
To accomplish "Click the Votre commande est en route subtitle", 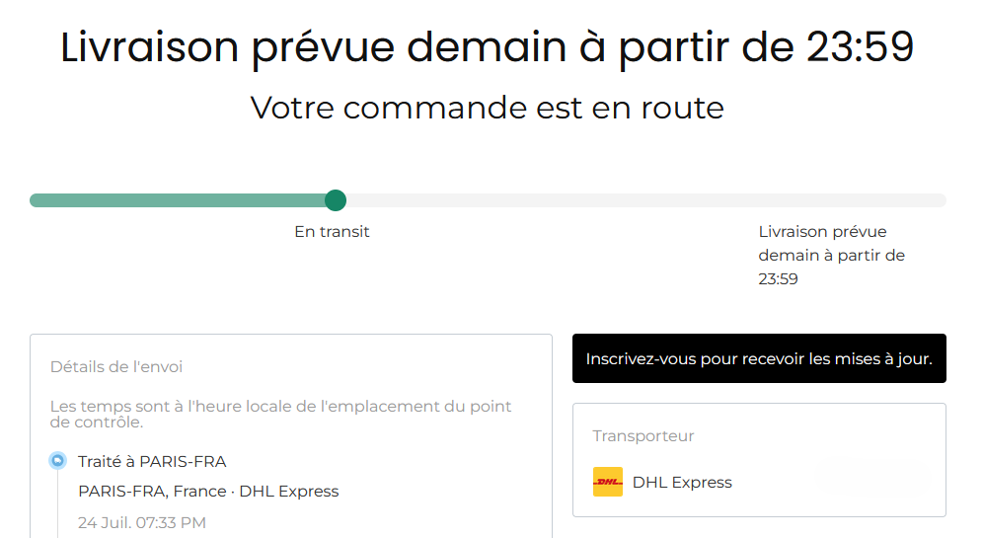I will pos(487,107).
